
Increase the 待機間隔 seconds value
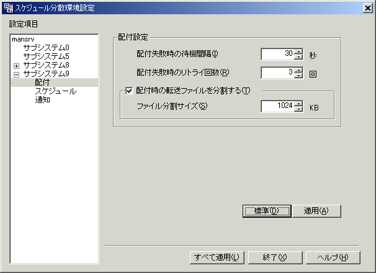298,51
